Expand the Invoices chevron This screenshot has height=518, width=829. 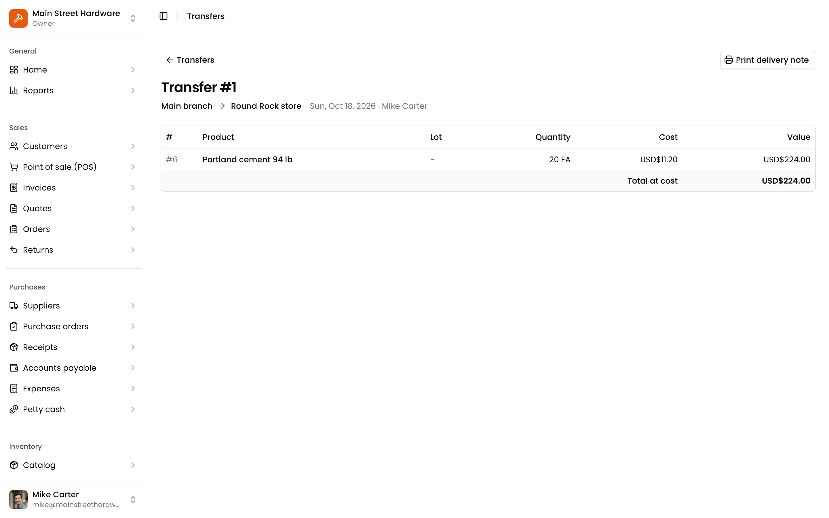coord(133,188)
